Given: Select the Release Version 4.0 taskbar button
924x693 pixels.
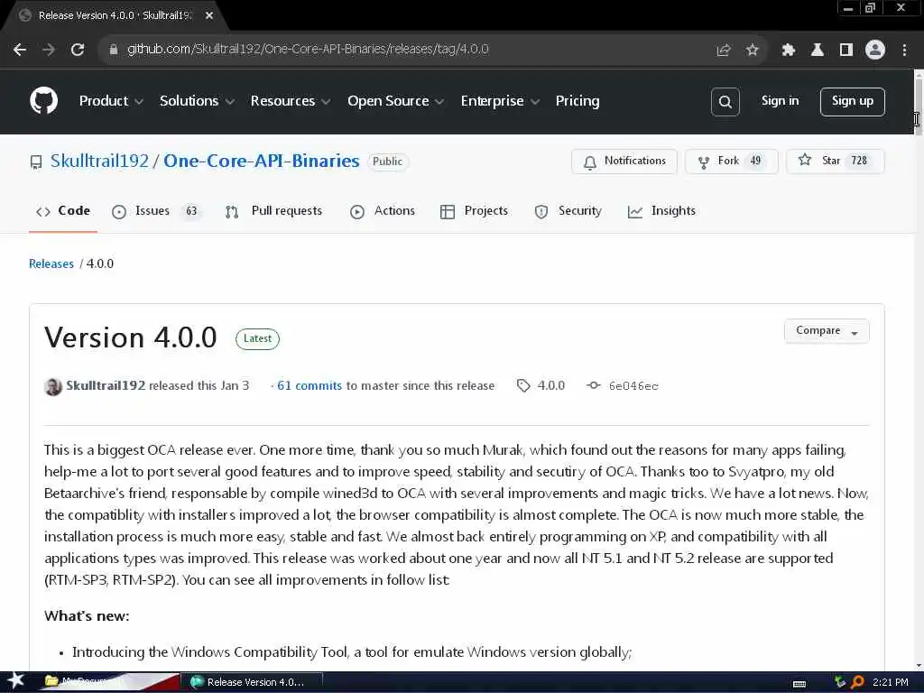Looking at the screenshot, I should coord(251,682).
